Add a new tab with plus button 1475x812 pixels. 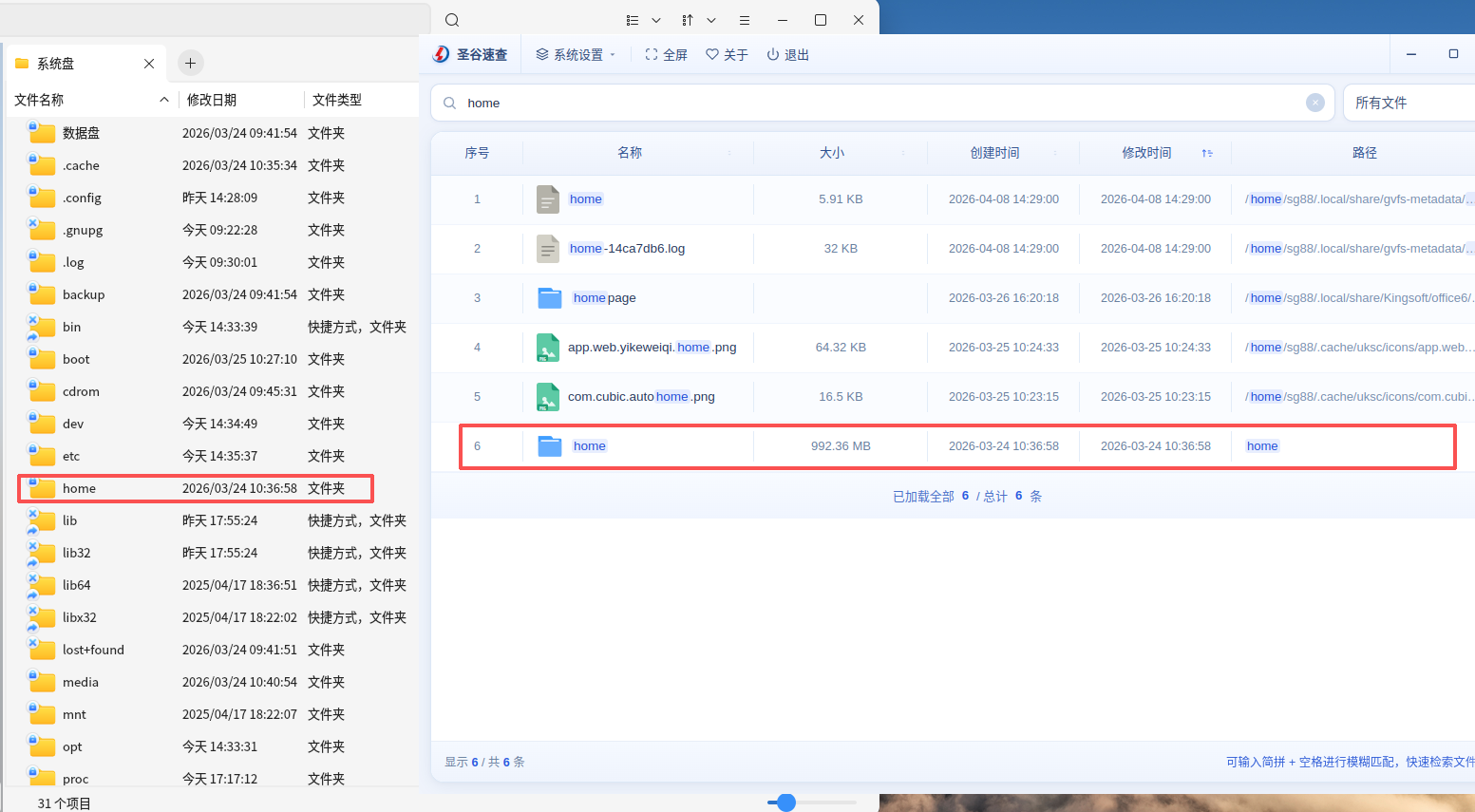[x=190, y=63]
